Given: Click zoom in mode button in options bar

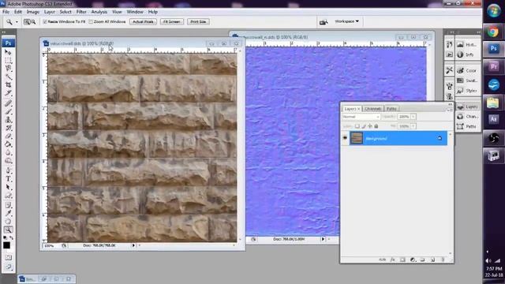Looking at the screenshot, I should click(27, 22).
